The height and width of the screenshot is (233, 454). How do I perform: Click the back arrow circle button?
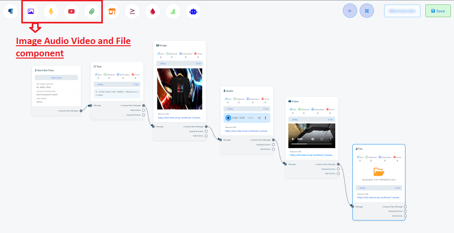350,11
